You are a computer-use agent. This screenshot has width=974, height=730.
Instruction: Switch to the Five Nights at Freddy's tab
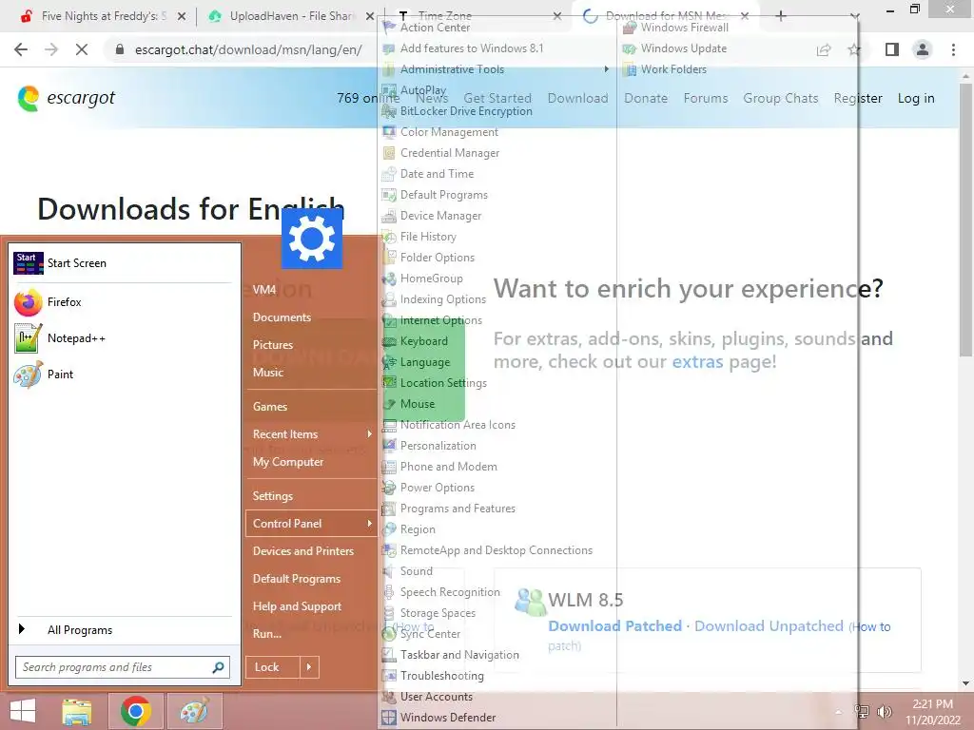[103, 16]
